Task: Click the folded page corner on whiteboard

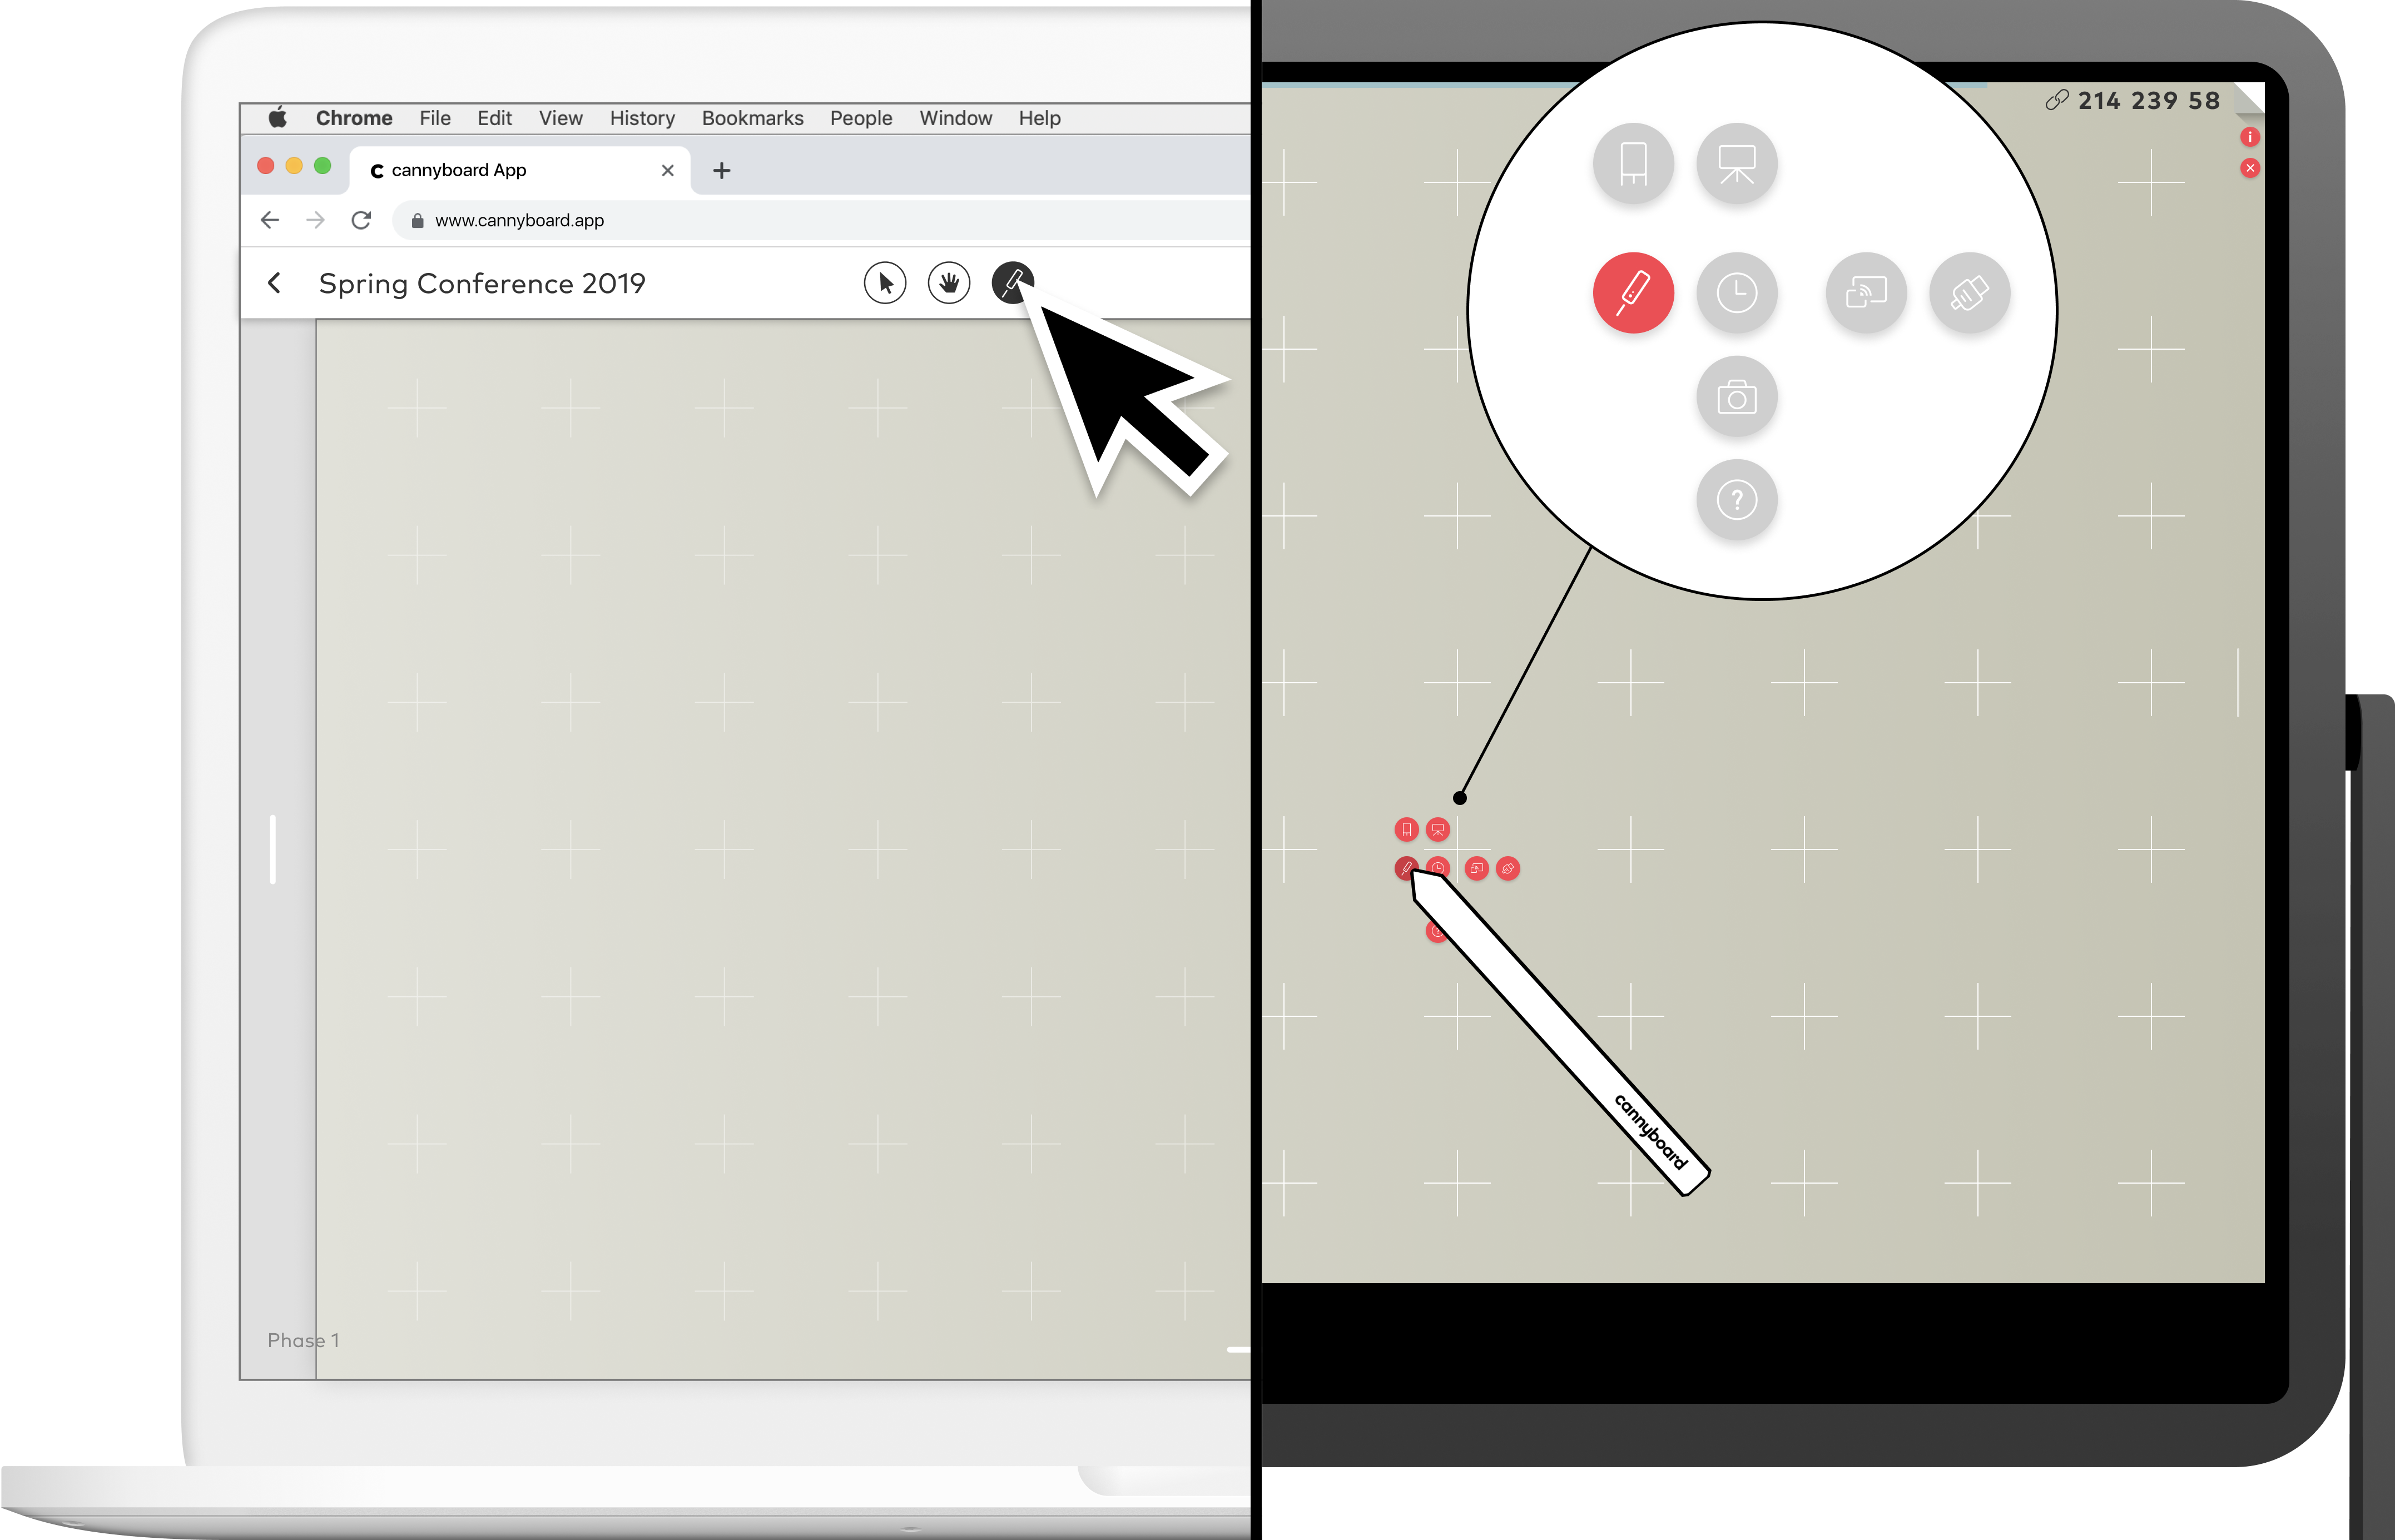Action: [x=2249, y=98]
